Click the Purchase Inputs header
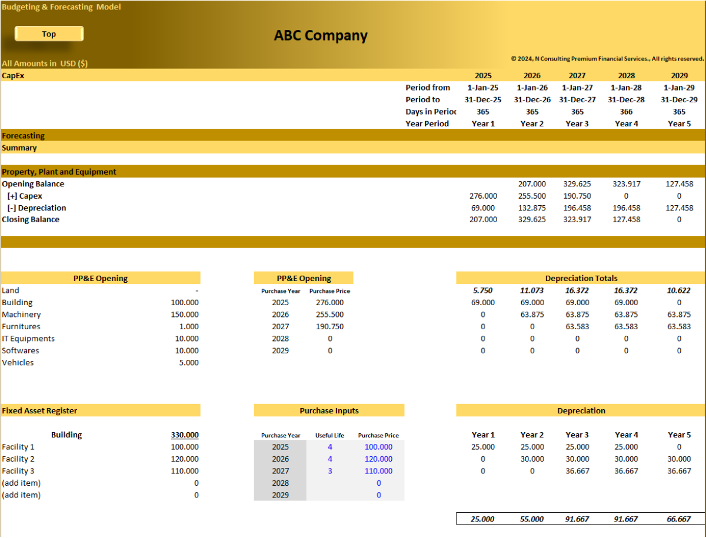 point(329,410)
